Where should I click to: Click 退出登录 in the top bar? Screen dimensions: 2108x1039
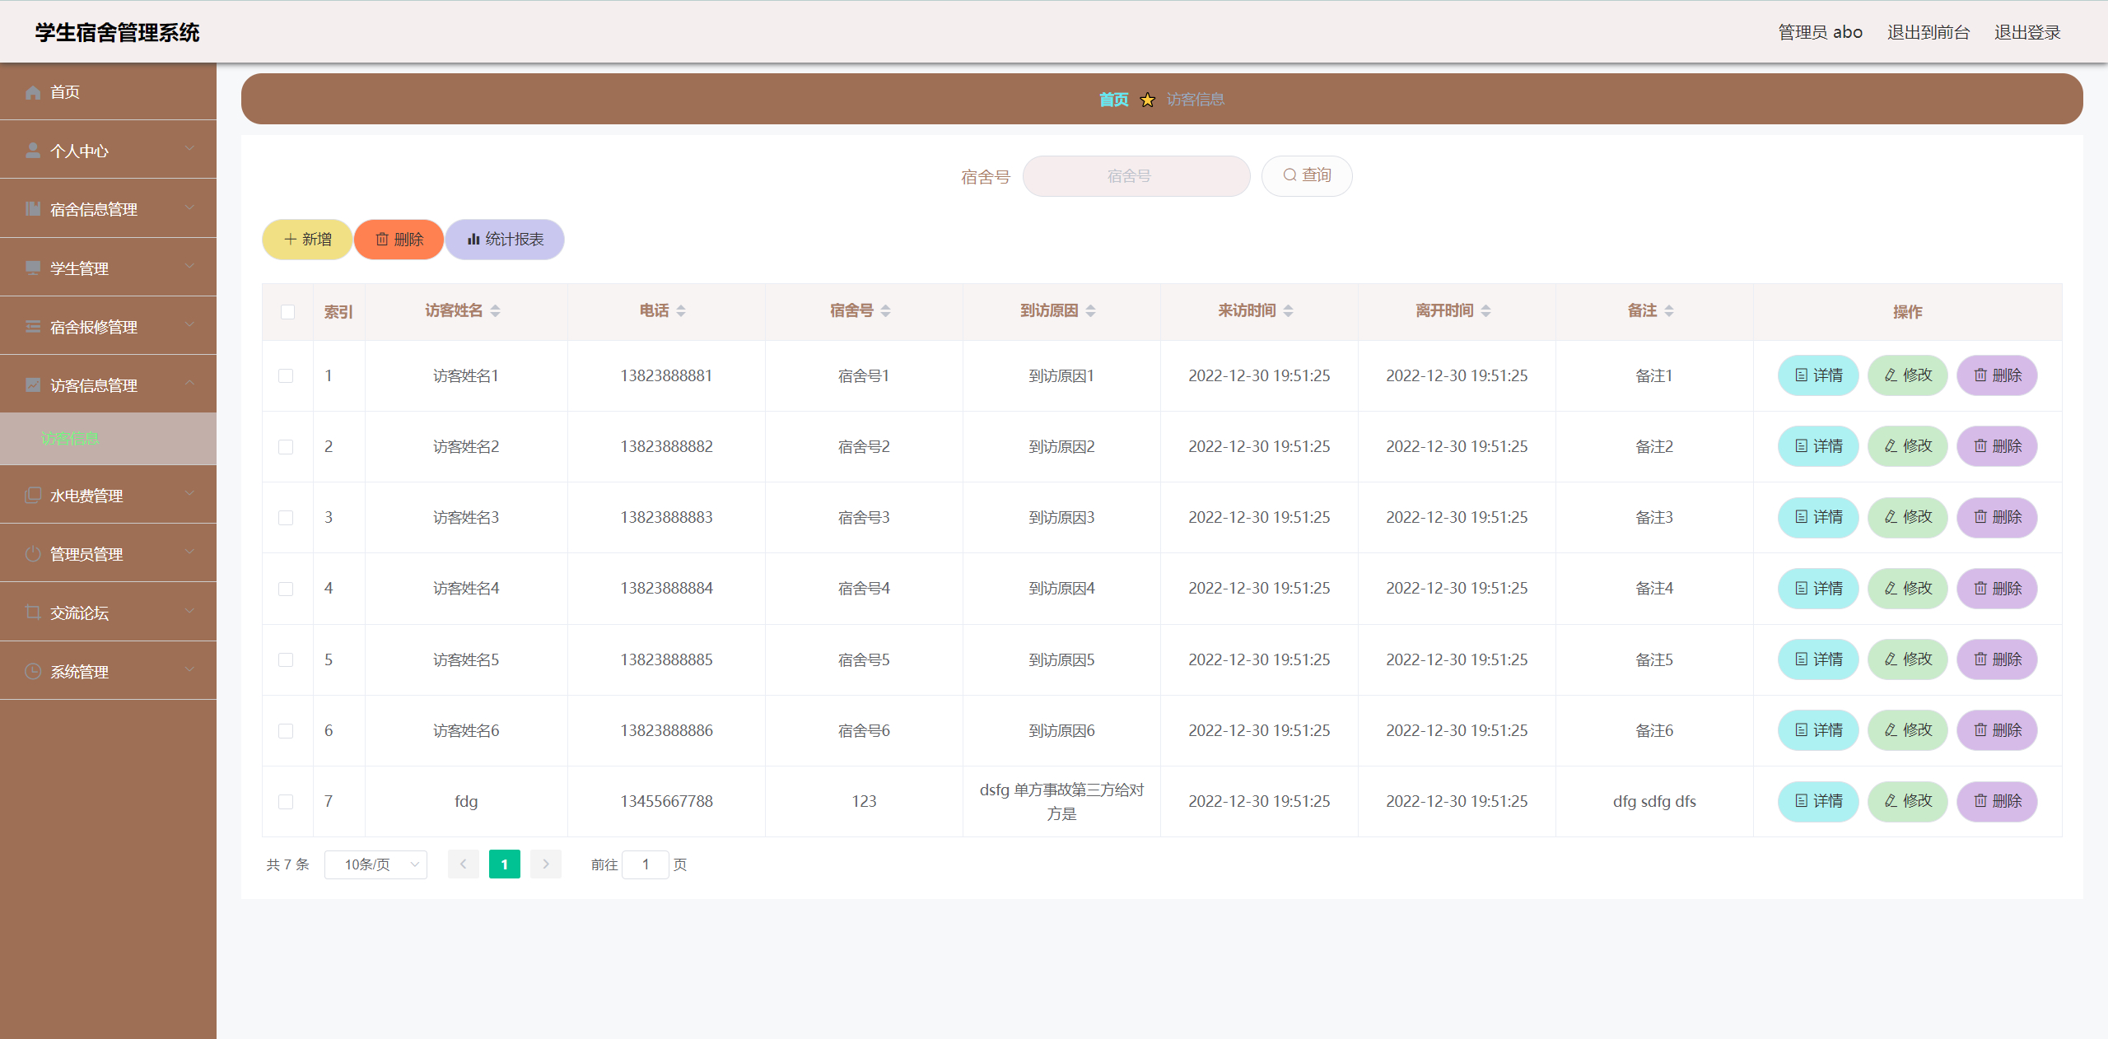[x=2026, y=33]
